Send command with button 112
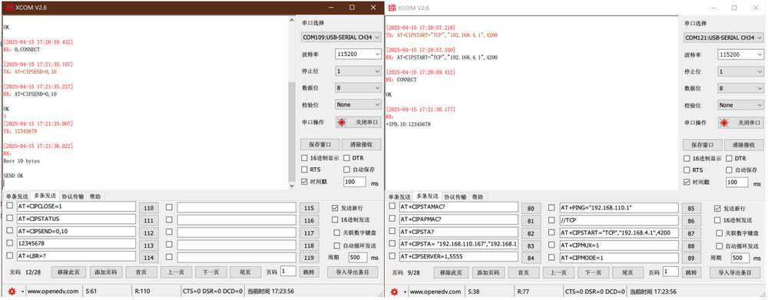The image size is (768, 300). 149,233
